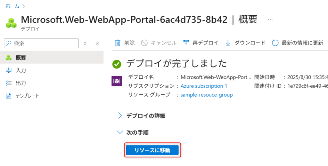328x166 pixels.
Task: Open the more options ellipsis beside 概要 title
Action: click(270, 20)
